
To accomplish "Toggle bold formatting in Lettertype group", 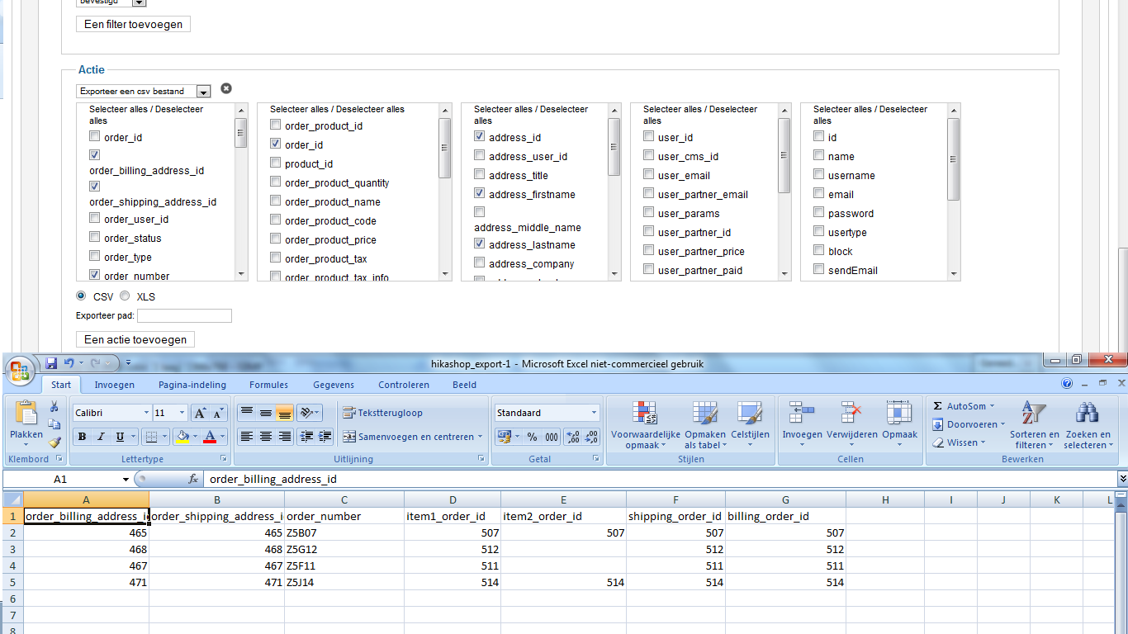I will pyautogui.click(x=82, y=437).
